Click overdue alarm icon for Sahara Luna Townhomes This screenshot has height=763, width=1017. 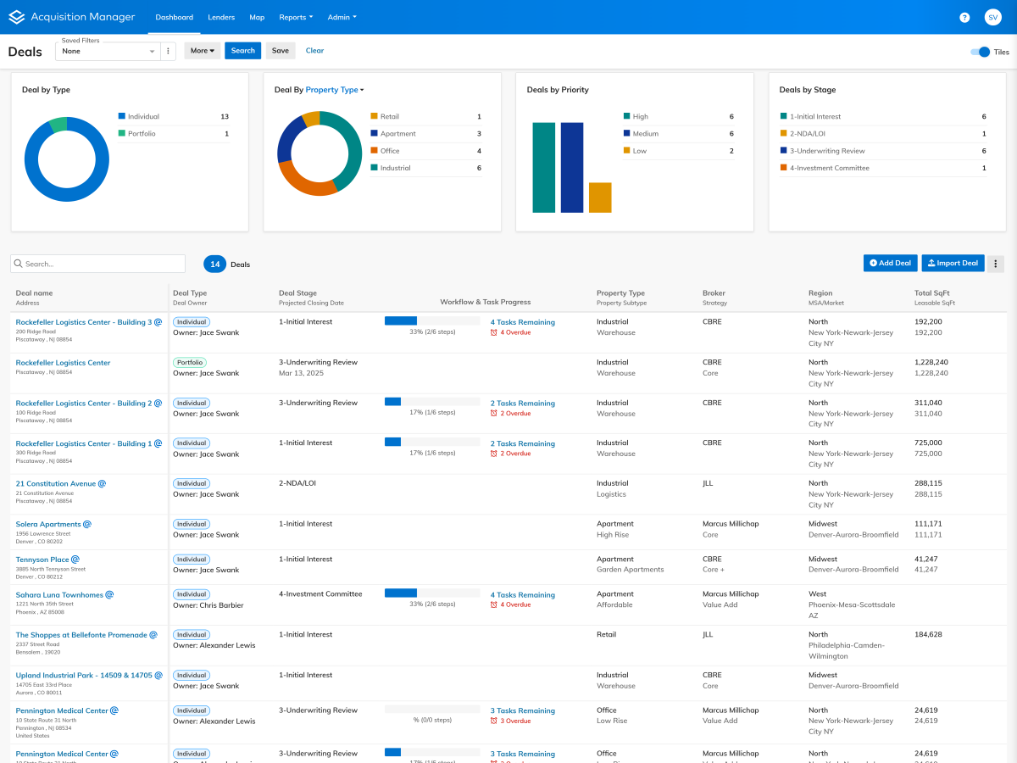click(494, 604)
